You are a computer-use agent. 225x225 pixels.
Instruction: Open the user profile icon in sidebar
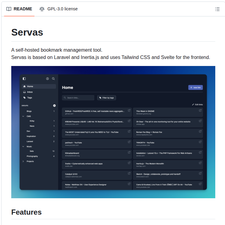47,78
